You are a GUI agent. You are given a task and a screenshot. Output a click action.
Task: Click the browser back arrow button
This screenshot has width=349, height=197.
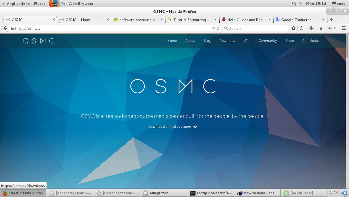click(x=5, y=28)
